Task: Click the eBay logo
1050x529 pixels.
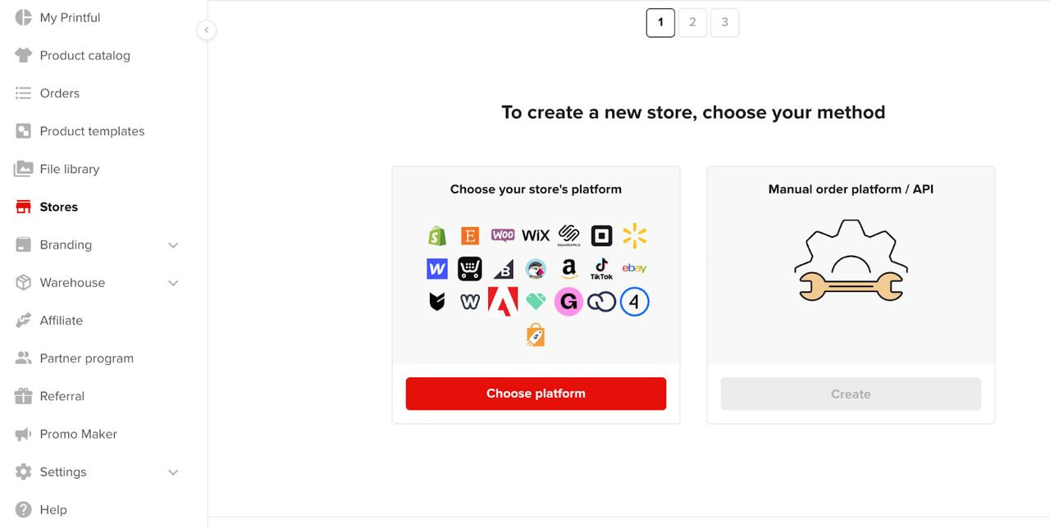Action: click(634, 268)
